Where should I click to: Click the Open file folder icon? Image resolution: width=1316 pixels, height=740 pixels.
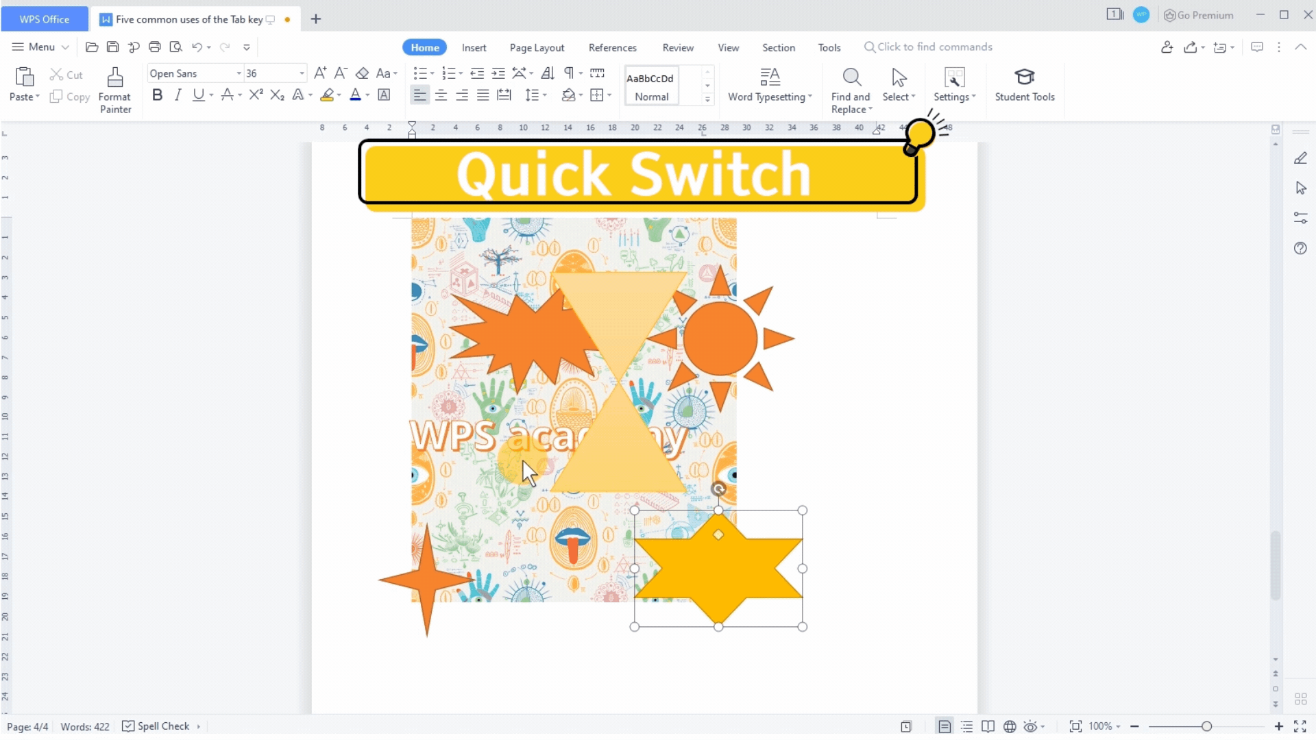click(91, 47)
